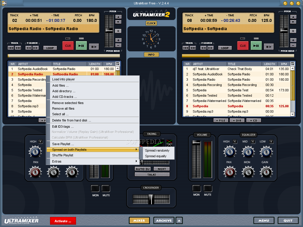
Task: Toggle left channel MON button
Action: pos(95,188)
